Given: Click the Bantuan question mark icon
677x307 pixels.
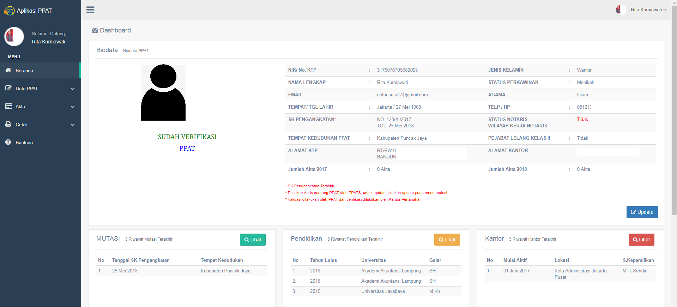Looking at the screenshot, I should [8, 142].
